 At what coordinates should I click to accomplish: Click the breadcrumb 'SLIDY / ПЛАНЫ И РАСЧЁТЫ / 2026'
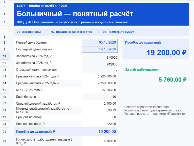coord(42,6)
